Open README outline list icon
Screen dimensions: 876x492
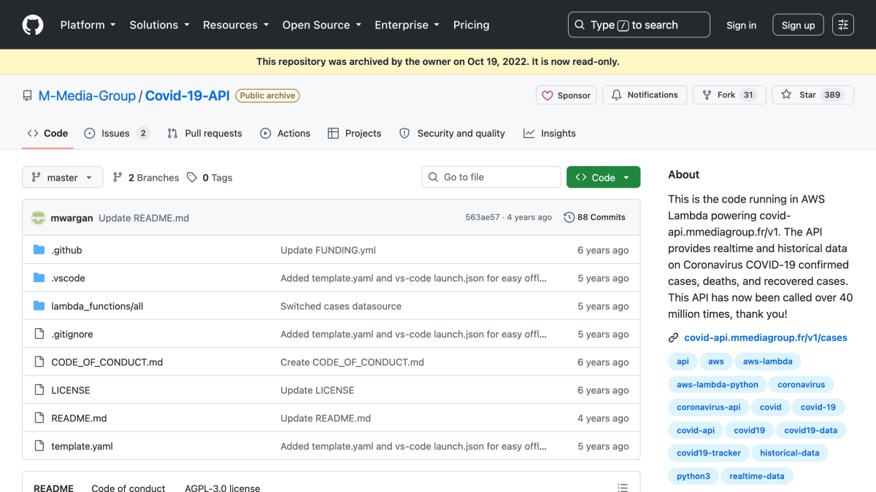[x=623, y=488]
